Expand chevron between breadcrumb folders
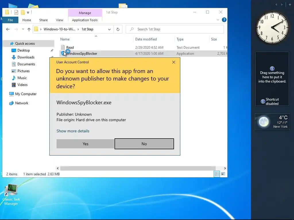 click(78, 30)
